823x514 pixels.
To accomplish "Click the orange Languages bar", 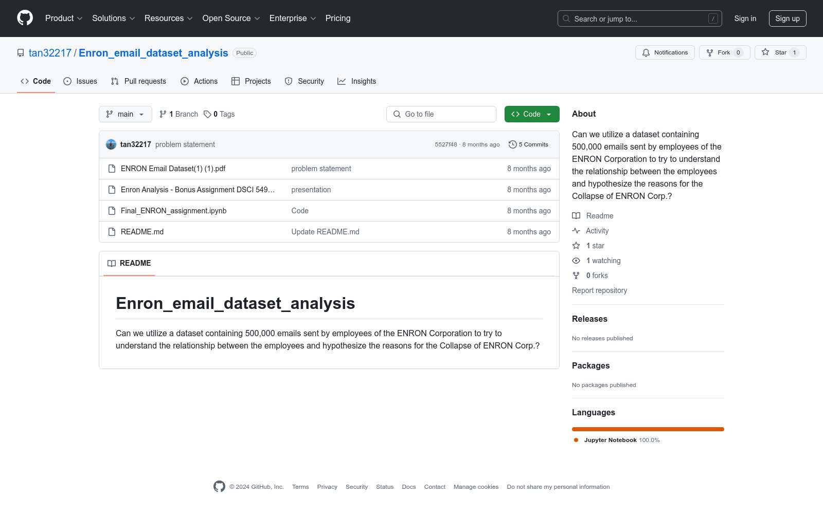I will click(x=648, y=429).
